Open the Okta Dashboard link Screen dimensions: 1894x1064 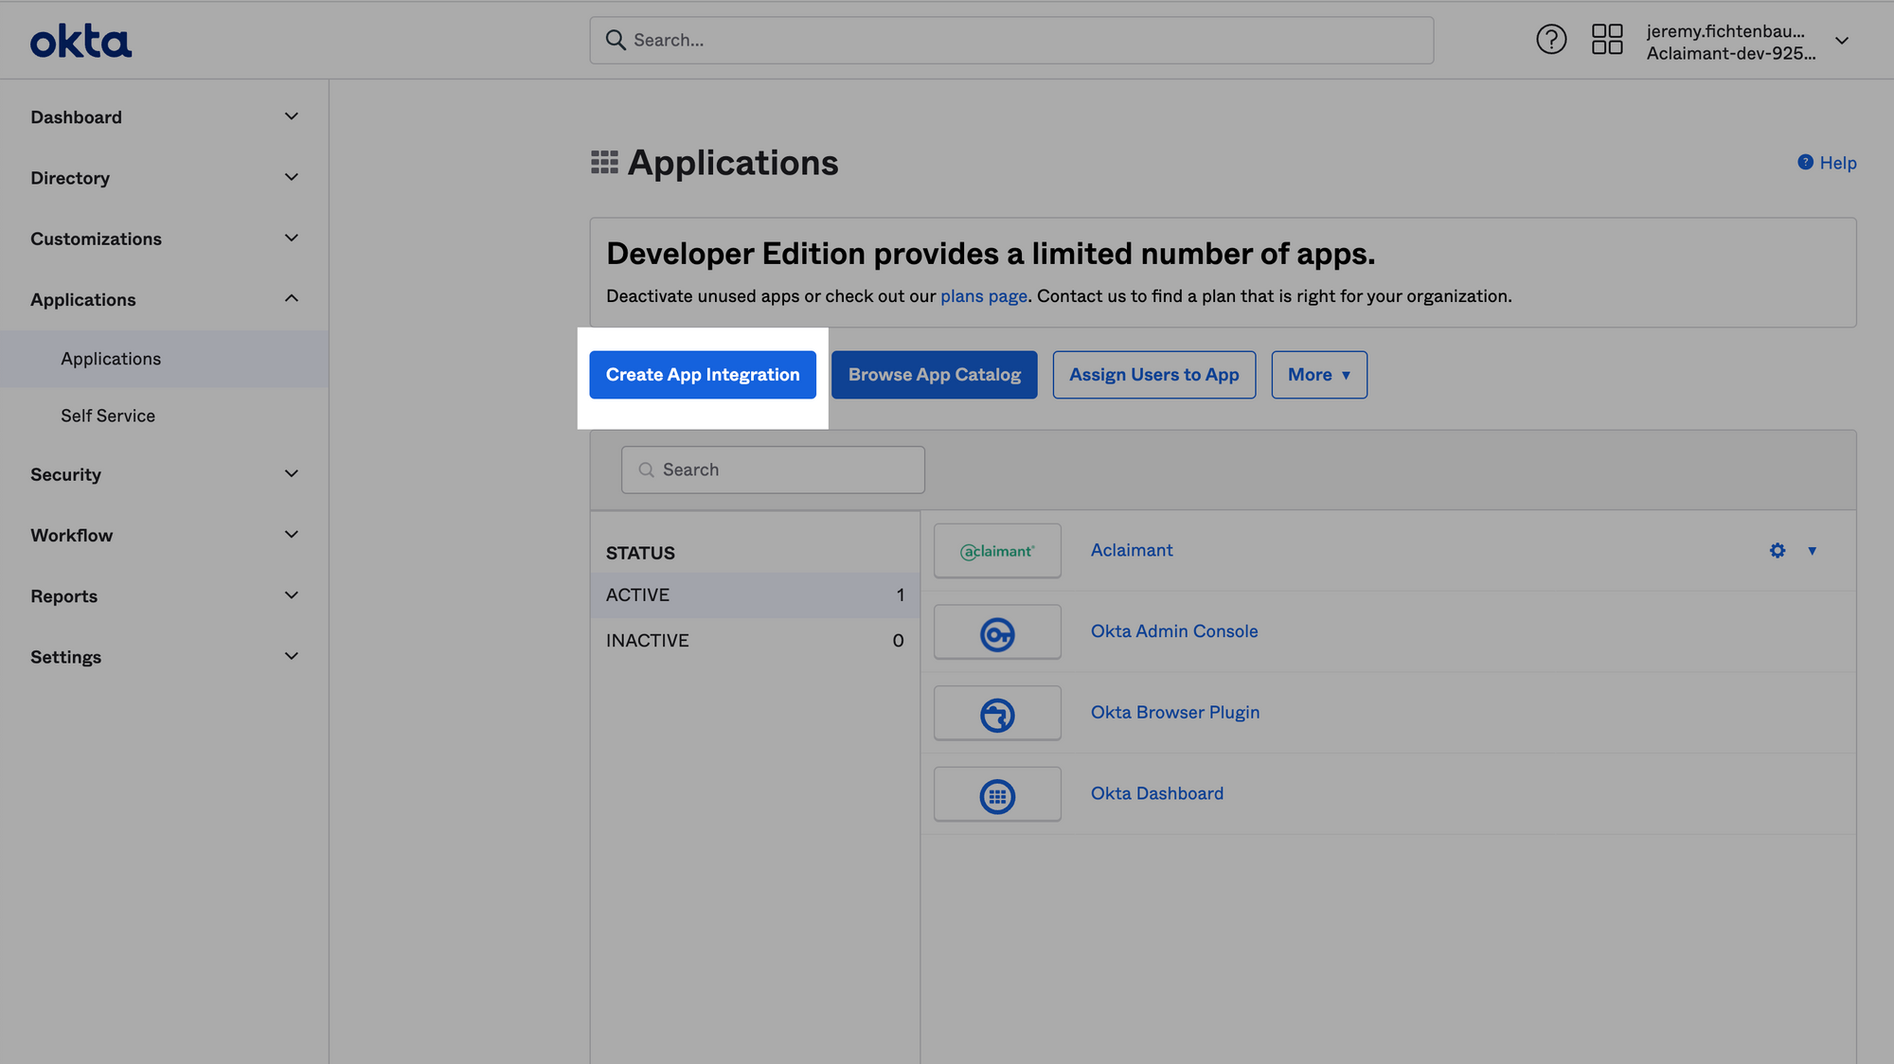[x=1157, y=793]
